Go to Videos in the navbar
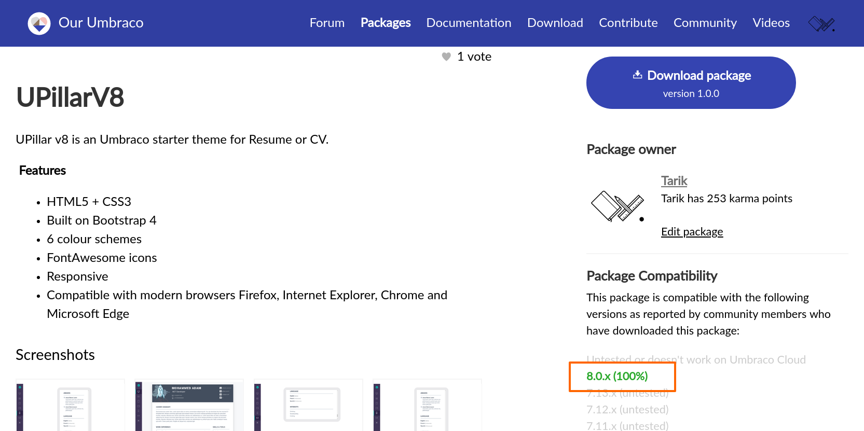The height and width of the screenshot is (431, 864). coord(771,23)
